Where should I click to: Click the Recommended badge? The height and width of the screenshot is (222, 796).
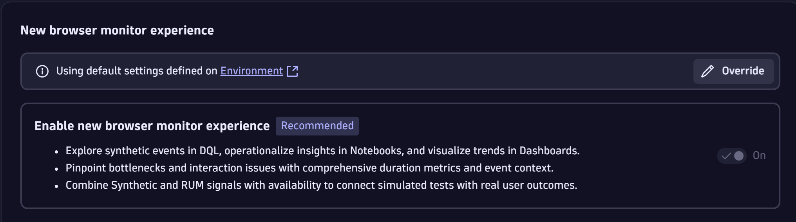point(317,126)
